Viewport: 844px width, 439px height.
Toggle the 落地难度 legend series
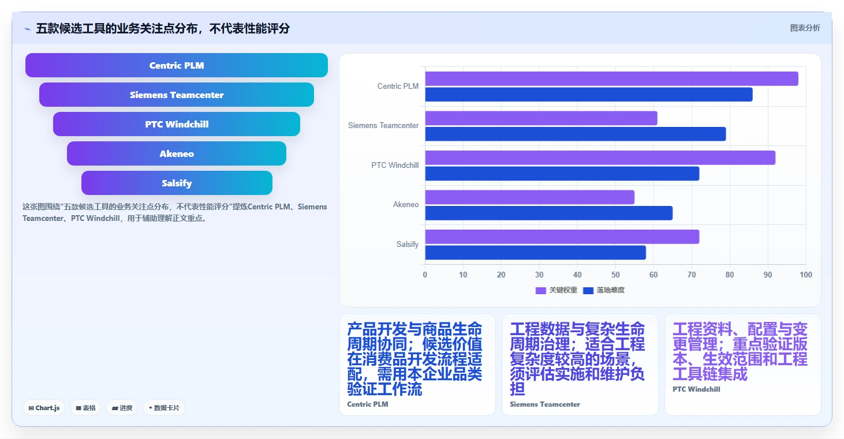(x=604, y=290)
